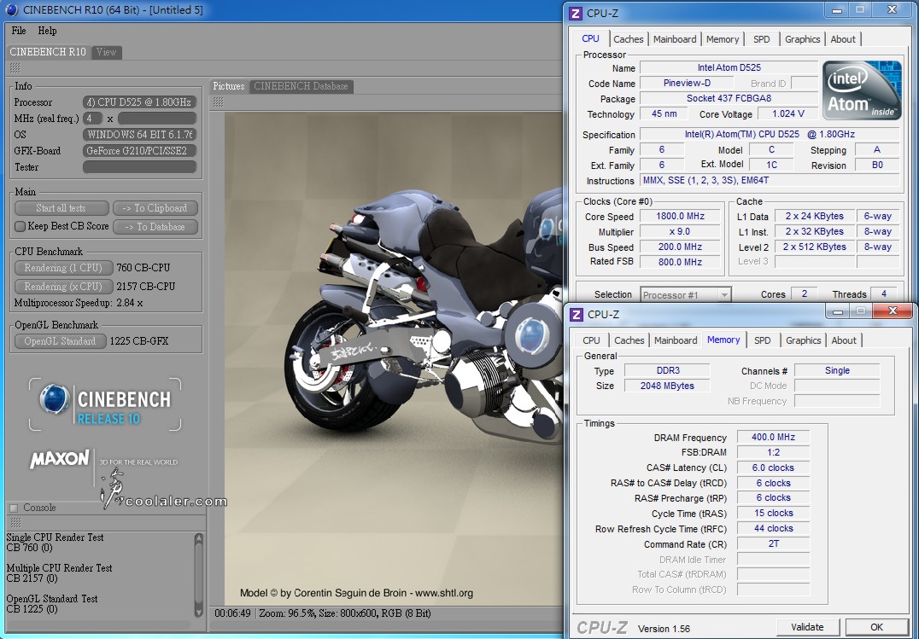The width and height of the screenshot is (919, 639).
Task: Select the Pictures tab
Action: coord(229,86)
